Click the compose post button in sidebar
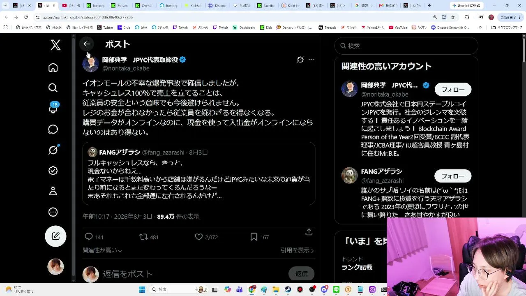Image resolution: width=526 pixels, height=296 pixels. pyautogui.click(x=55, y=236)
